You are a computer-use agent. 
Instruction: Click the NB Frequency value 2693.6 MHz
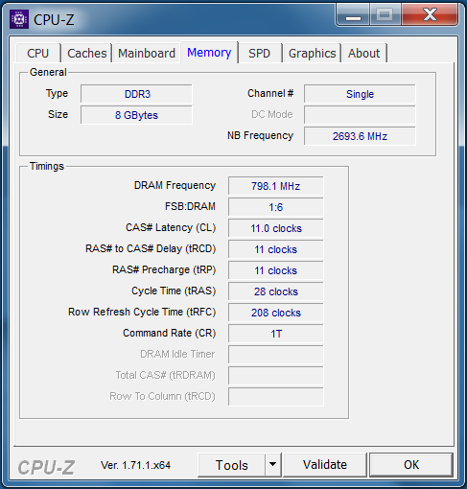[360, 136]
